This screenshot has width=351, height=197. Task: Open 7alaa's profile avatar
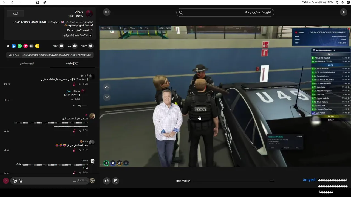click(x=92, y=161)
